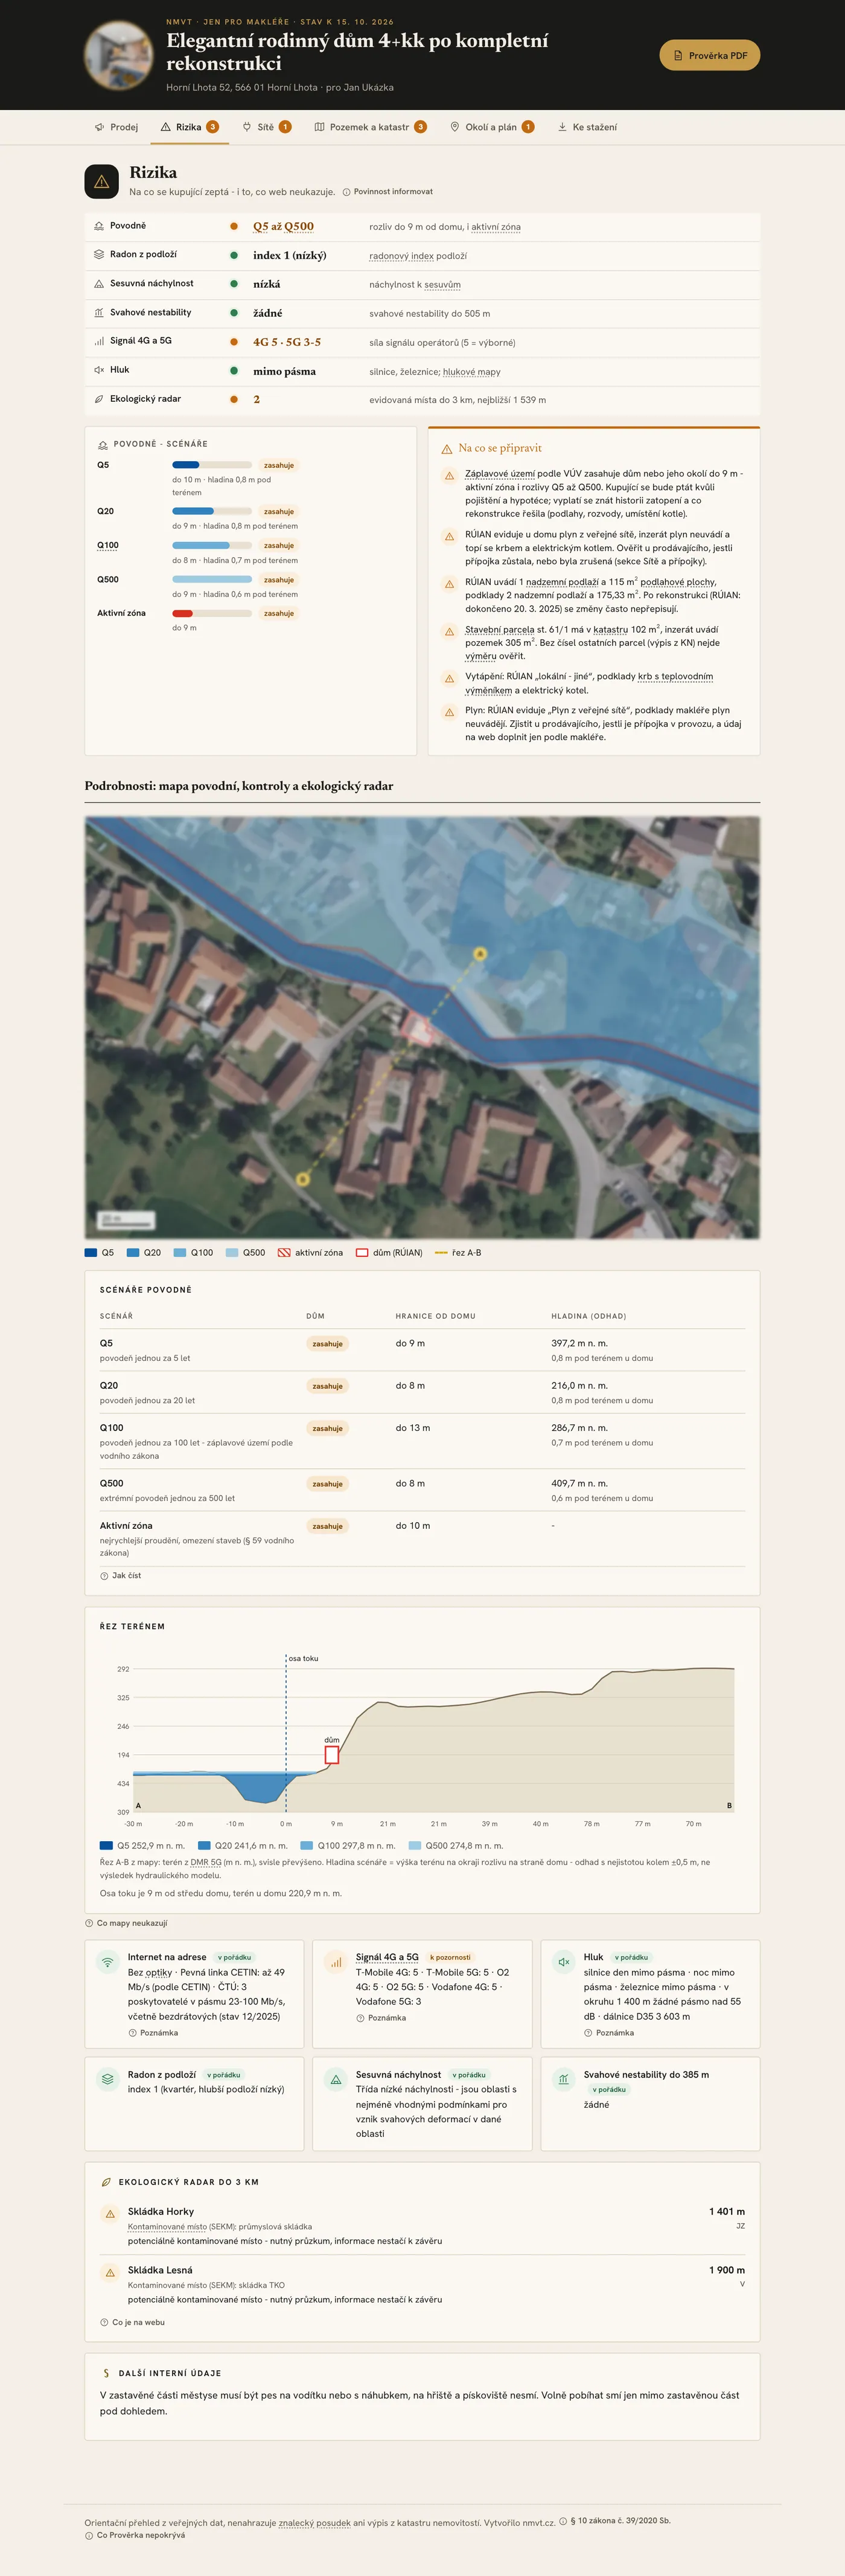This screenshot has height=2576, width=845.
Task: Click the red Aktivní zóna progress bar
Action: point(212,613)
